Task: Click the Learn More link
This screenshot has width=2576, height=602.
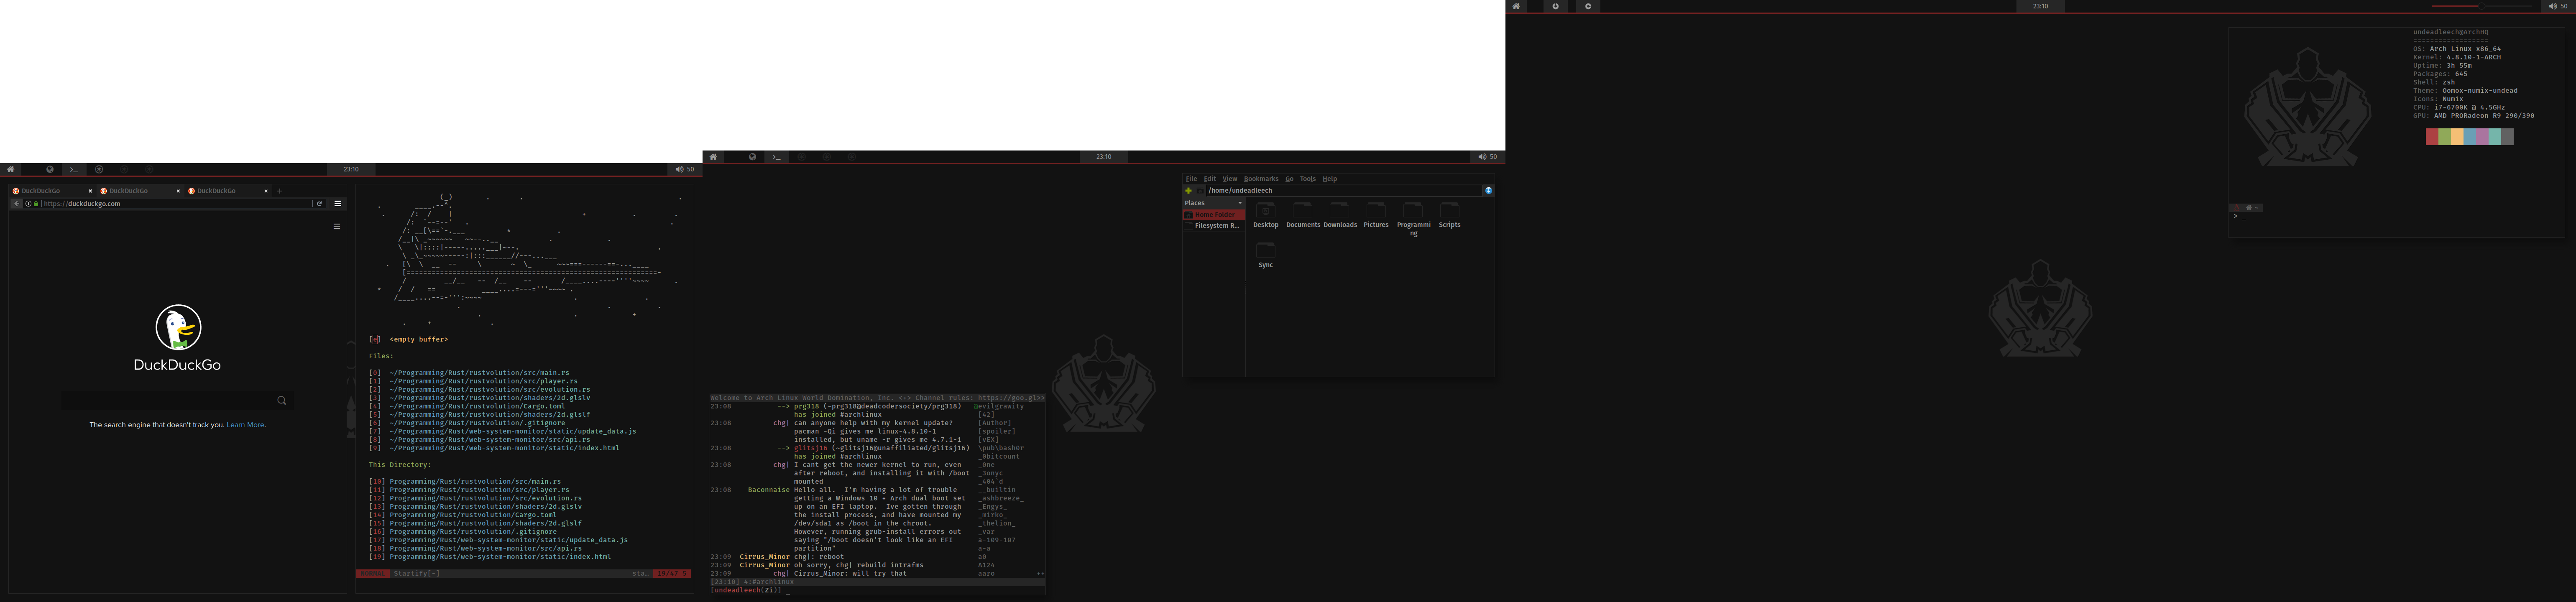Action: click(x=245, y=425)
